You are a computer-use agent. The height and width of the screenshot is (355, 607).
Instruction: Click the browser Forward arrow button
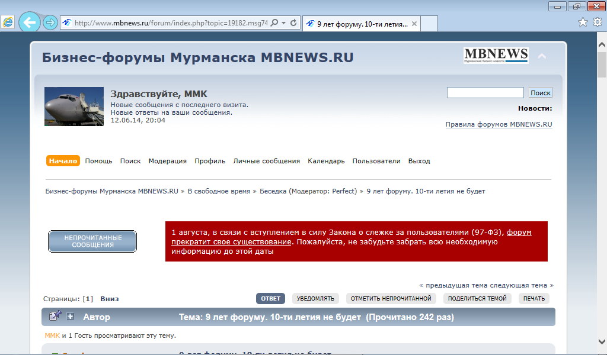pos(50,23)
